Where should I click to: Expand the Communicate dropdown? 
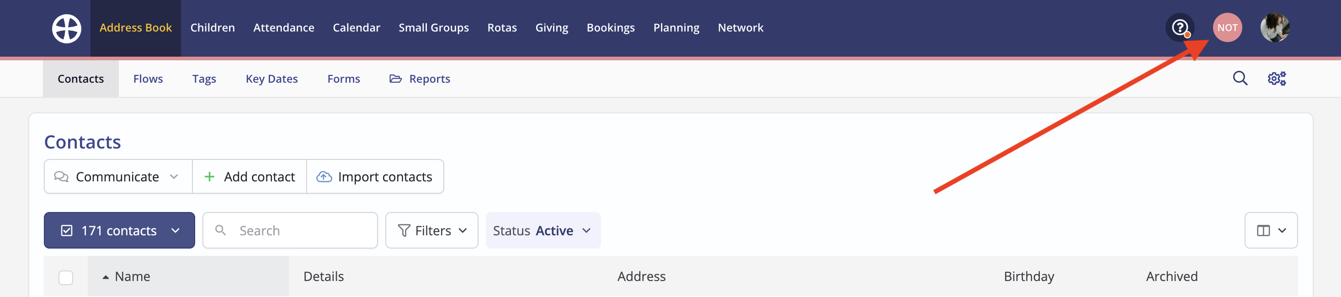coord(118,177)
